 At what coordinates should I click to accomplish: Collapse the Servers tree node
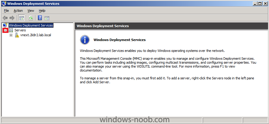tap(5, 30)
